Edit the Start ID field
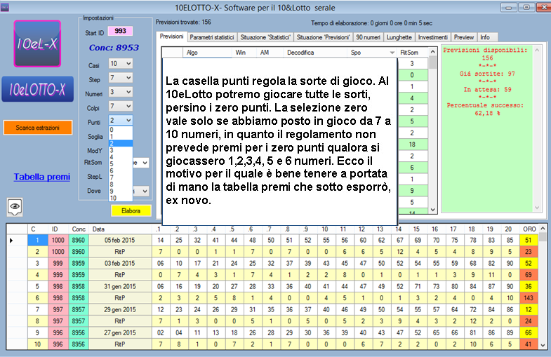551x357 pixels. pos(120,31)
